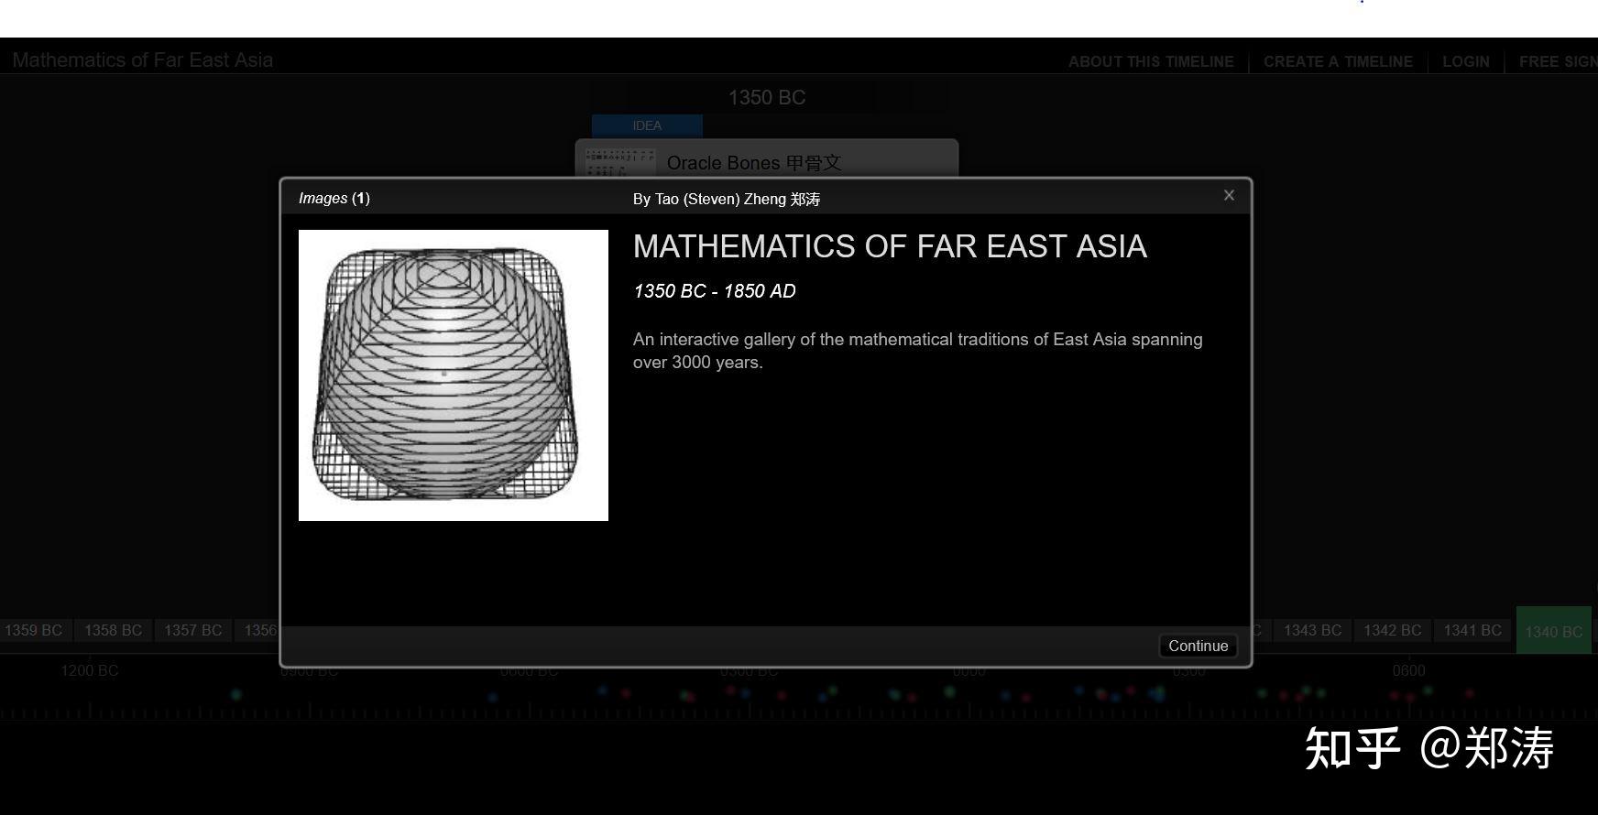
Task: Click the Mathematics of Far East Asia title
Action: click(143, 60)
